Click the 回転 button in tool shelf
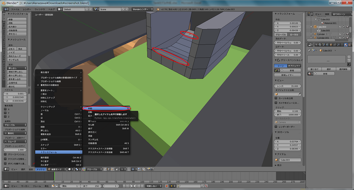Image resolution: width=354 pixels, height=190 pixels. click(x=16, y=23)
